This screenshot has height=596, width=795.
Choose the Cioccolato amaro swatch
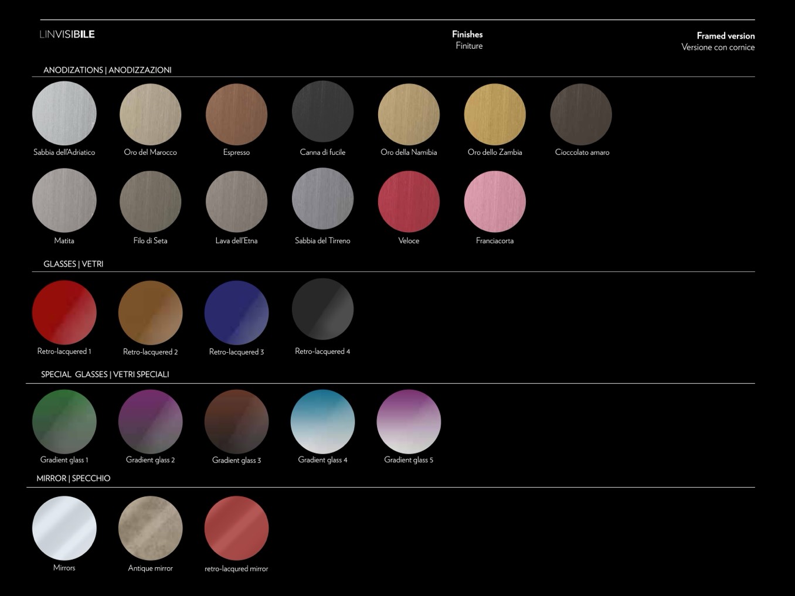(x=581, y=114)
